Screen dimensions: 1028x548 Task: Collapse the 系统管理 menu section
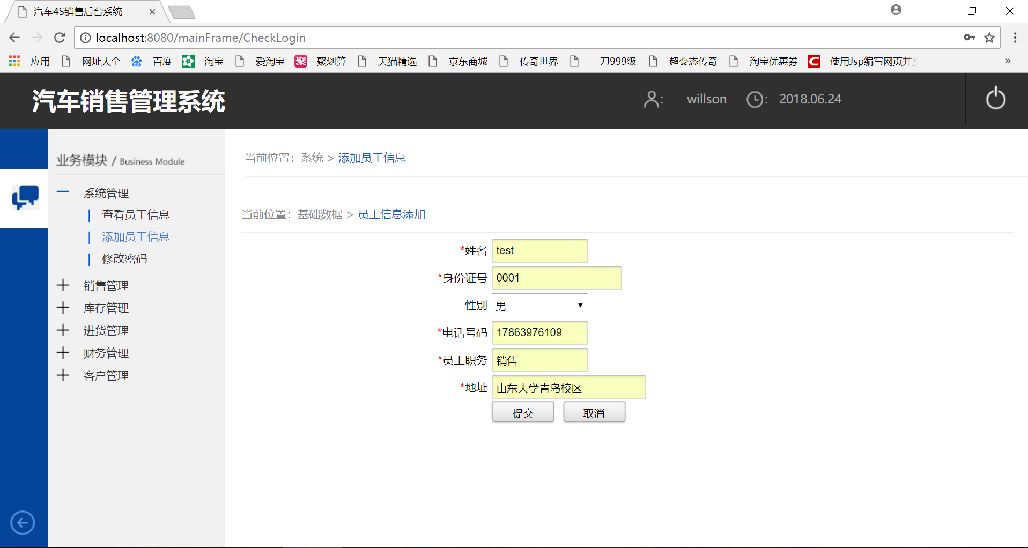(x=63, y=192)
